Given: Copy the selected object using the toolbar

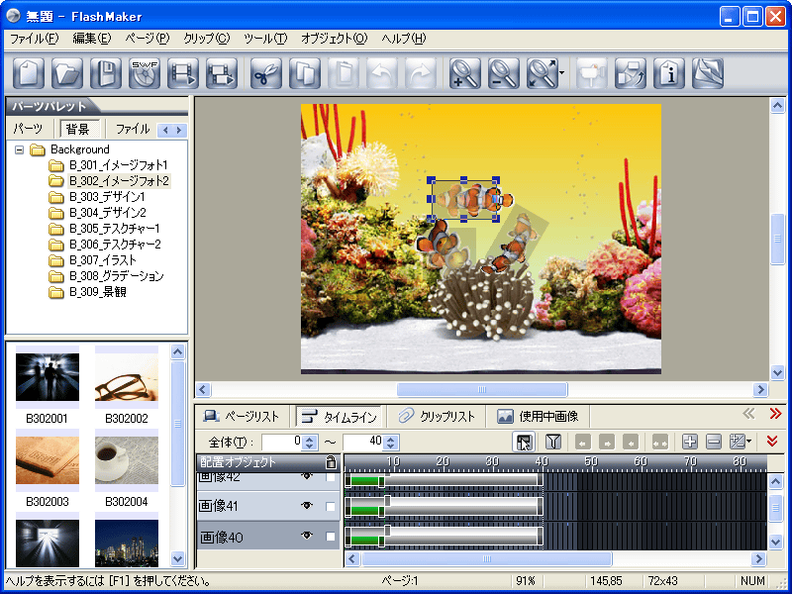Looking at the screenshot, I should [x=305, y=73].
